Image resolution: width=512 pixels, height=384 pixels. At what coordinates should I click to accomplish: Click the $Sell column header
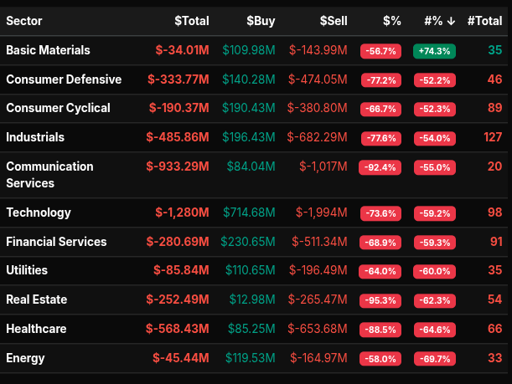[334, 21]
